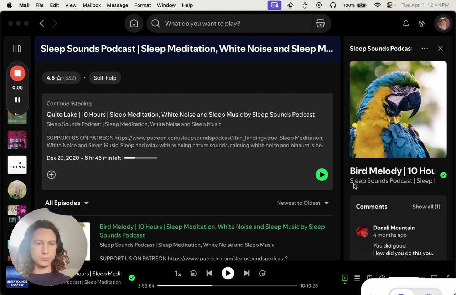This screenshot has height=295, width=456.
Task: Open the Message menu
Action: (118, 5)
